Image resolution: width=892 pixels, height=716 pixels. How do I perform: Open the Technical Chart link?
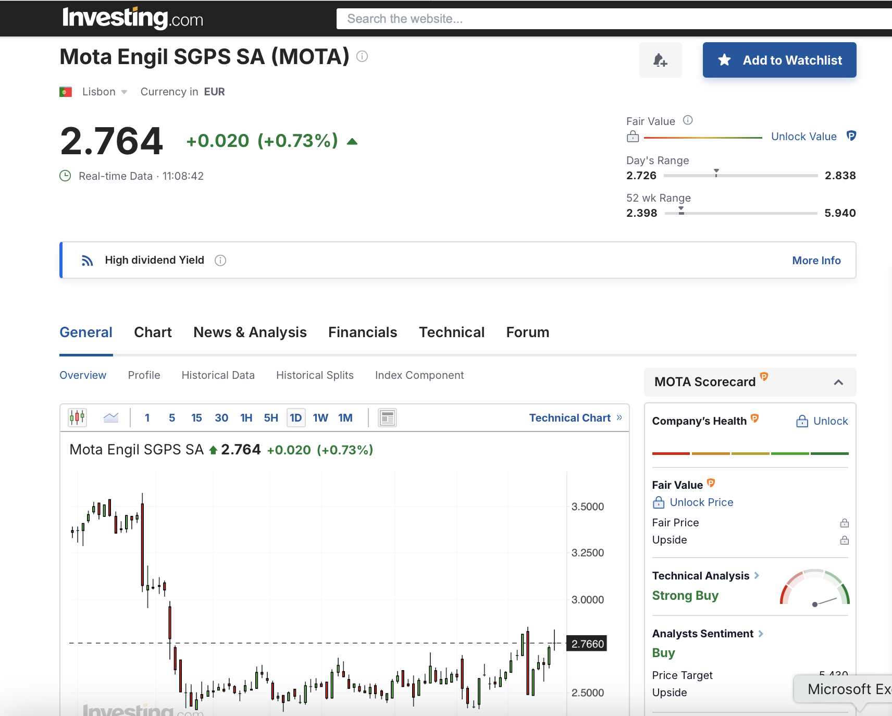point(575,418)
